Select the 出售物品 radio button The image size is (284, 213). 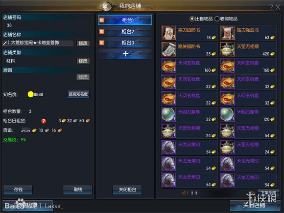pyautogui.click(x=192, y=19)
